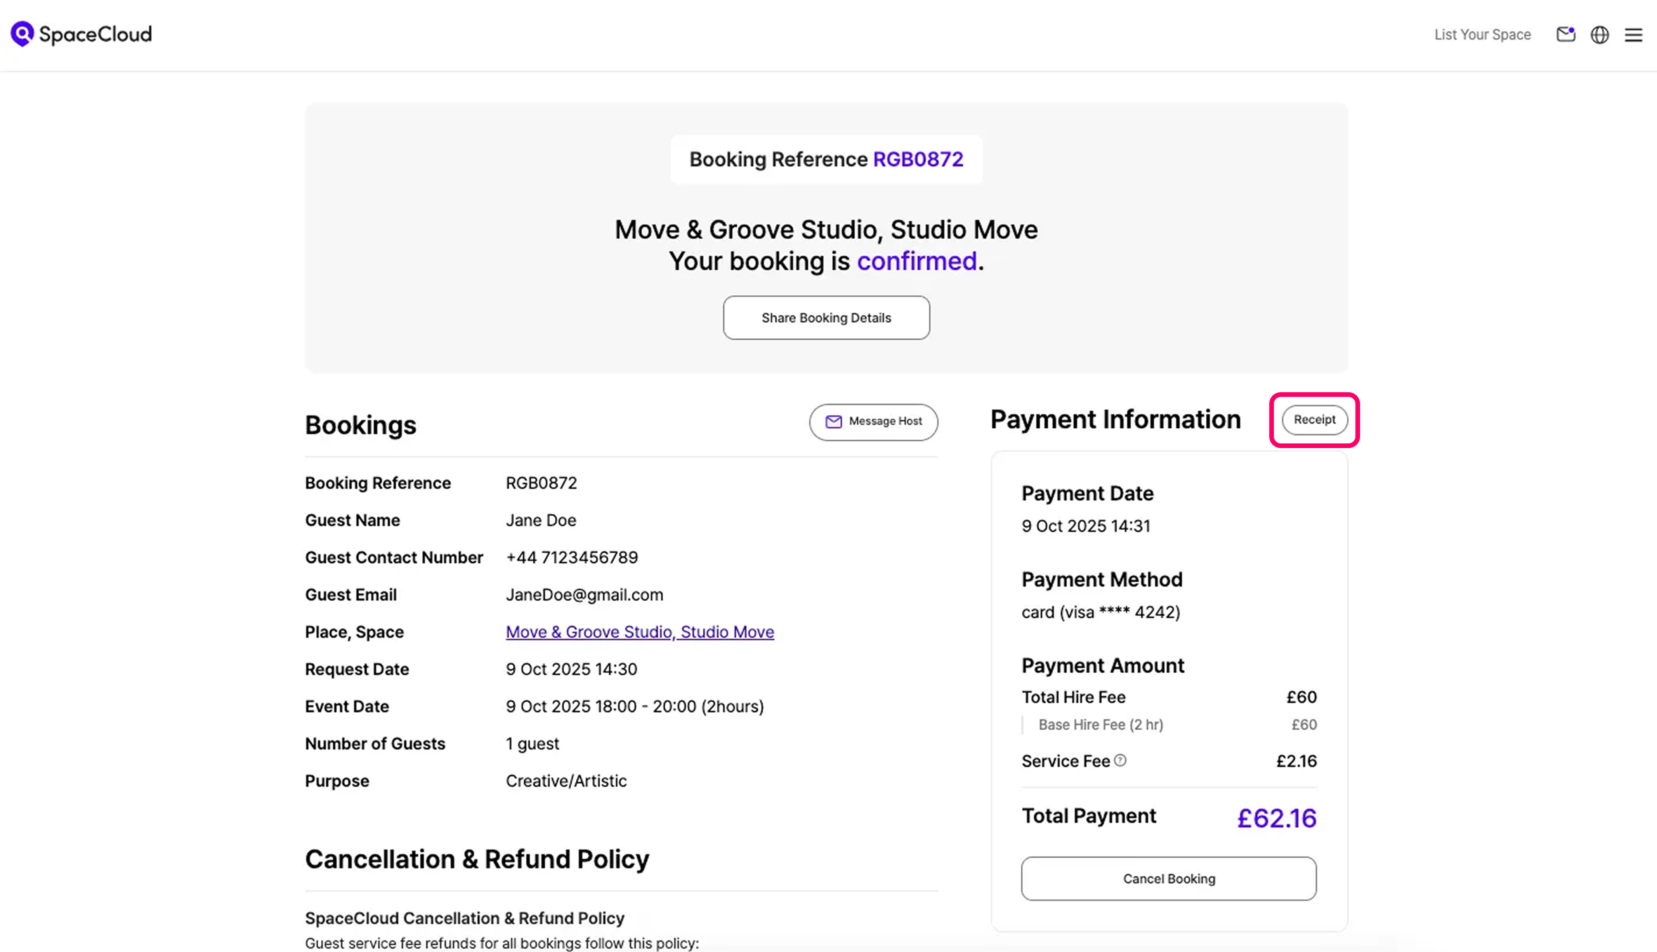
Task: Open the hamburger menu icon
Action: click(1633, 35)
